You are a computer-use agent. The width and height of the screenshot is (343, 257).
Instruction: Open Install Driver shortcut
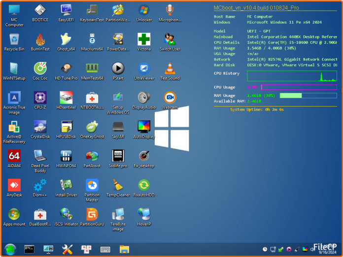point(66,188)
